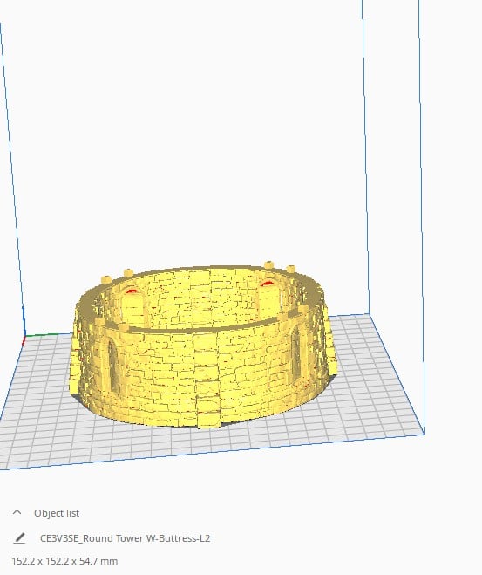Click the center buttress on the tower front

206,378
